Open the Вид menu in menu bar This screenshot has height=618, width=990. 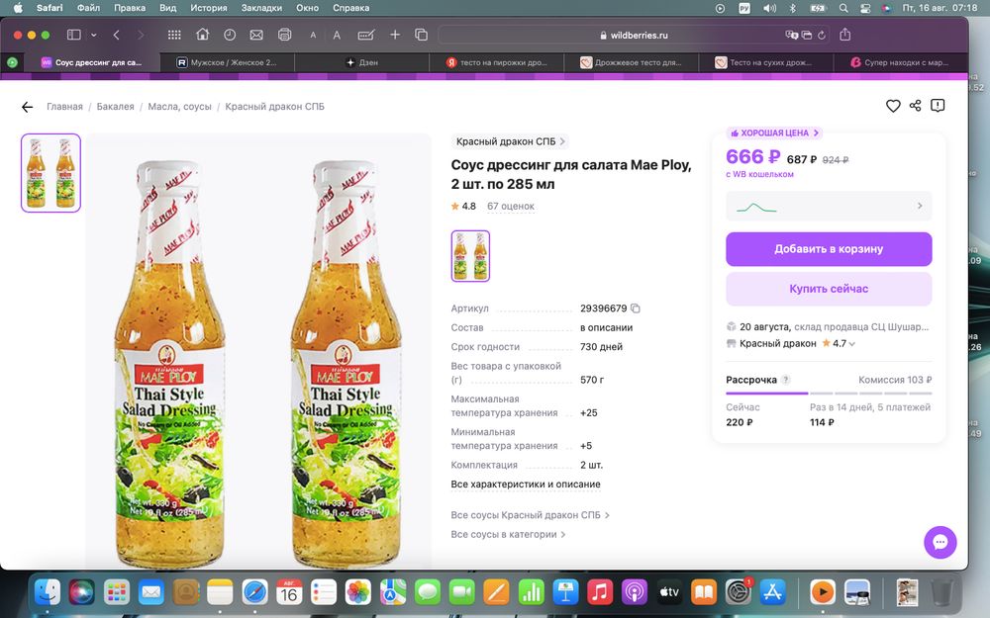pyautogui.click(x=167, y=8)
